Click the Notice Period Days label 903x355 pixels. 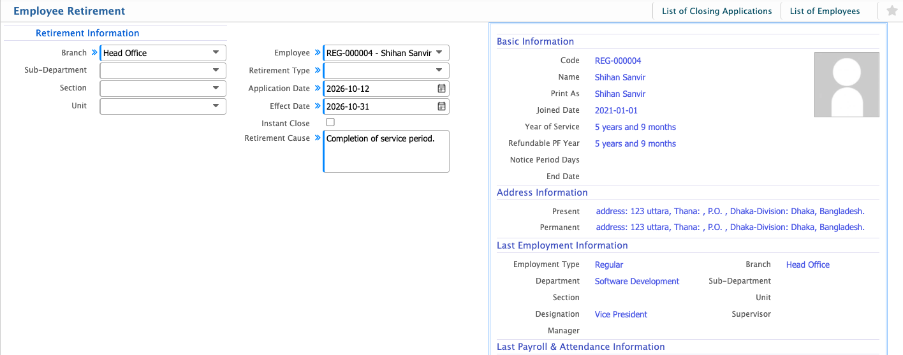pyautogui.click(x=545, y=160)
